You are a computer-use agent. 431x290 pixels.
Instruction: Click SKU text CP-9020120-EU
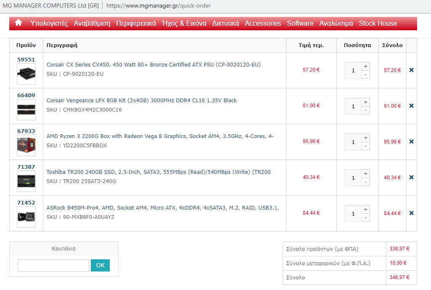pos(83,74)
